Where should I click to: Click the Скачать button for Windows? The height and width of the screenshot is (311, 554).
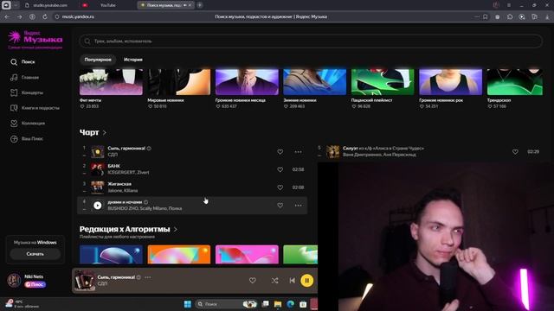coord(35,254)
